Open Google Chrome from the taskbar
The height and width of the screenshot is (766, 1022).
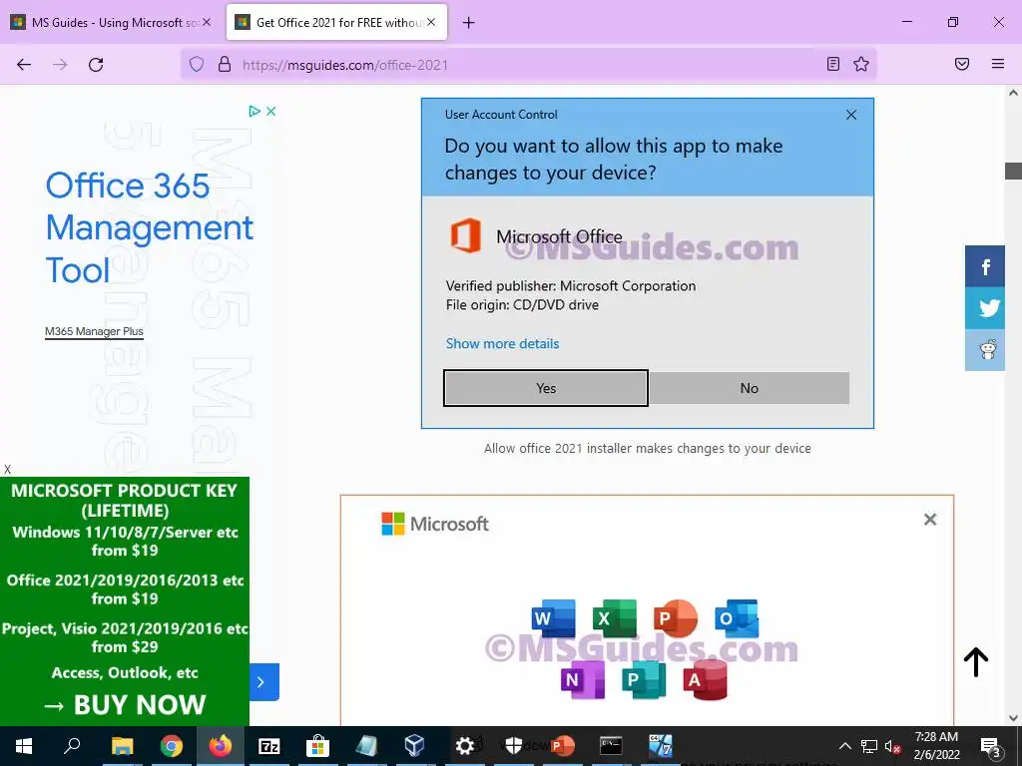click(172, 746)
